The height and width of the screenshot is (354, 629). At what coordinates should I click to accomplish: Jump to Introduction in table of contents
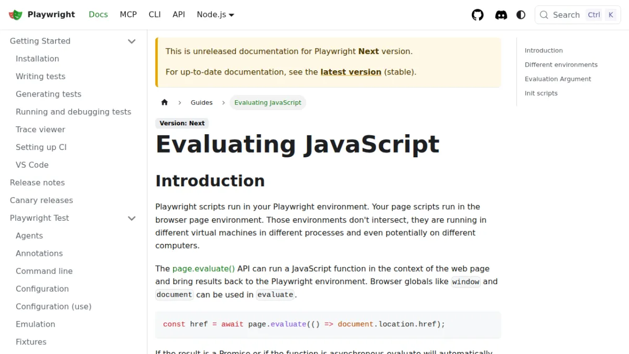tap(544, 50)
